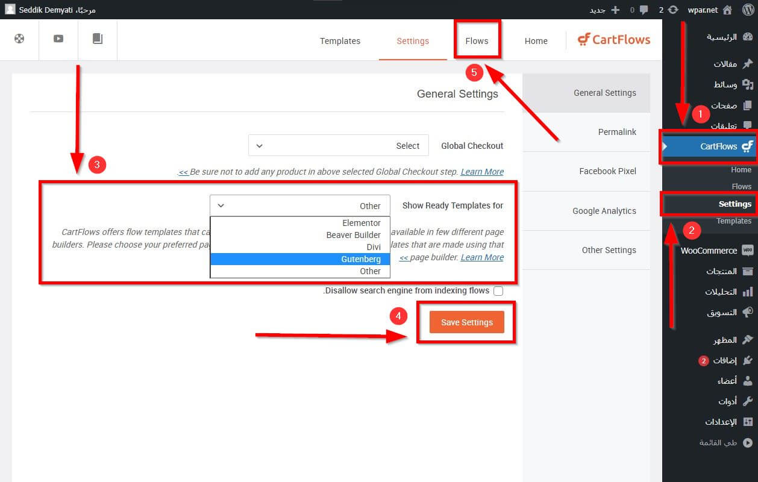Switch to the Settings tab in CartFlows header
This screenshot has height=482, width=758.
coord(413,41)
